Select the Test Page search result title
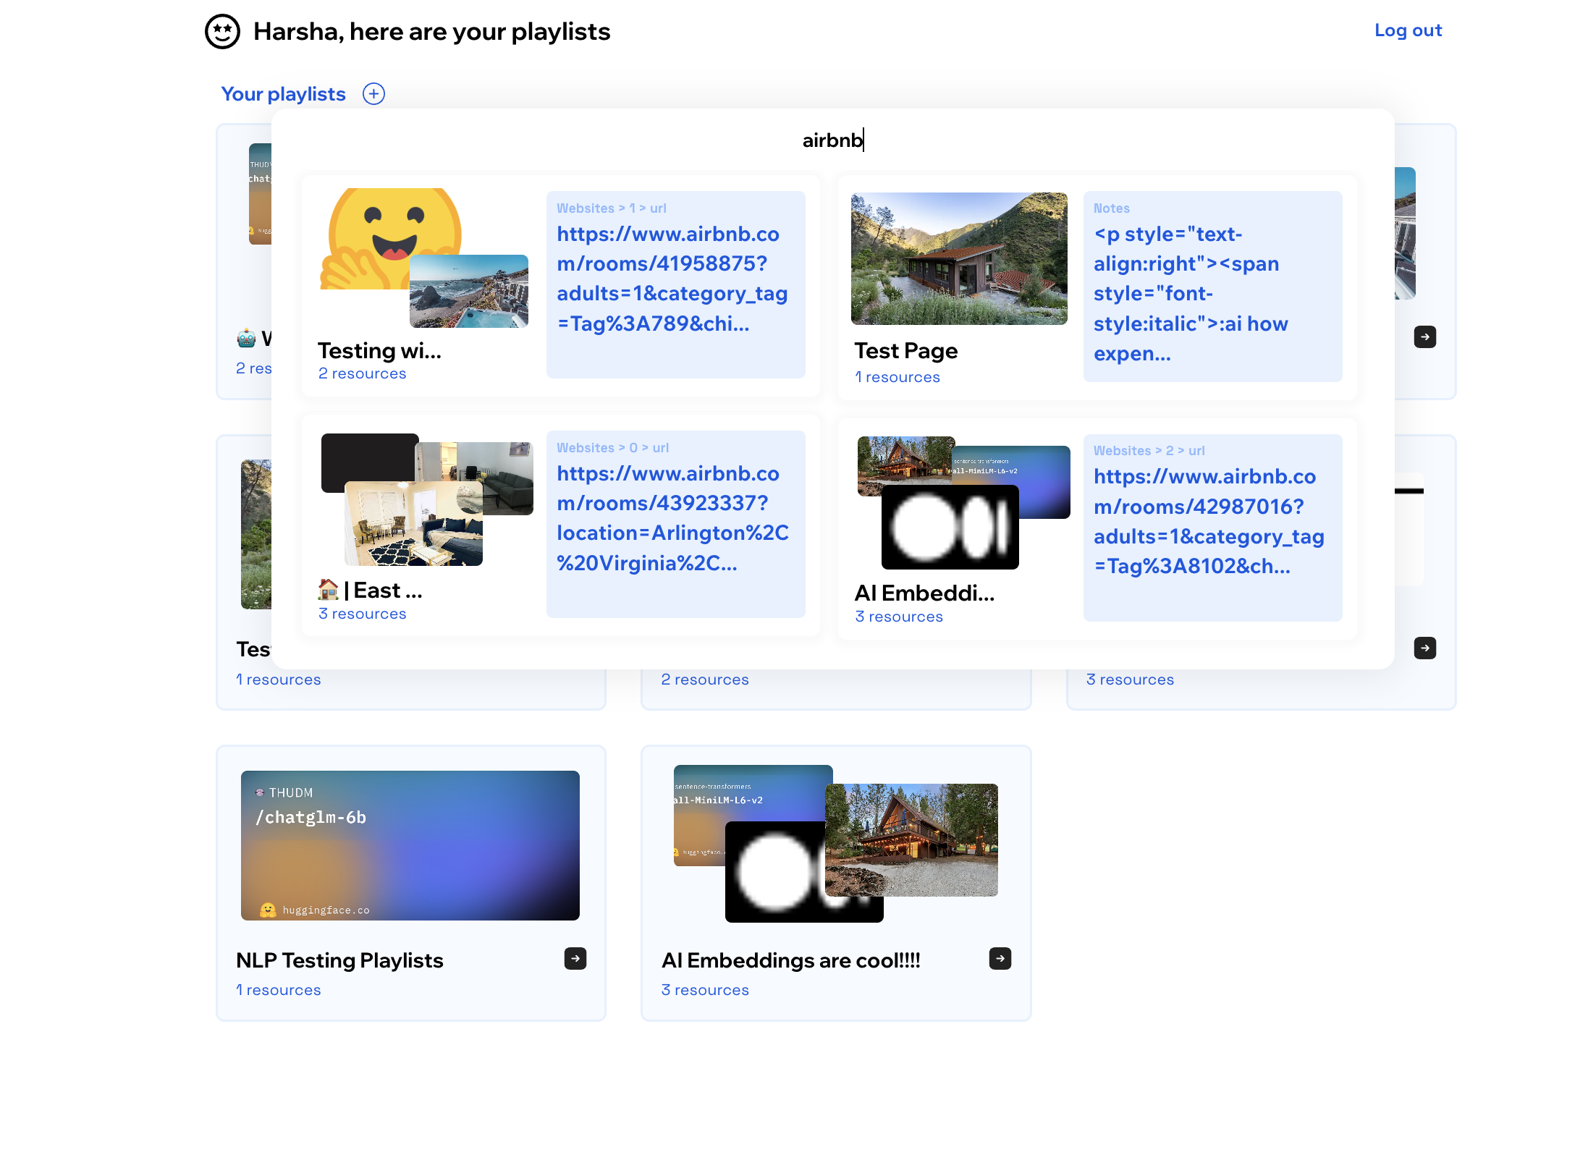This screenshot has height=1168, width=1588. tap(905, 351)
